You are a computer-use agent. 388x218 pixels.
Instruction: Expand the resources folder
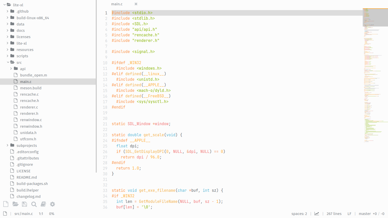[x=8, y=50]
